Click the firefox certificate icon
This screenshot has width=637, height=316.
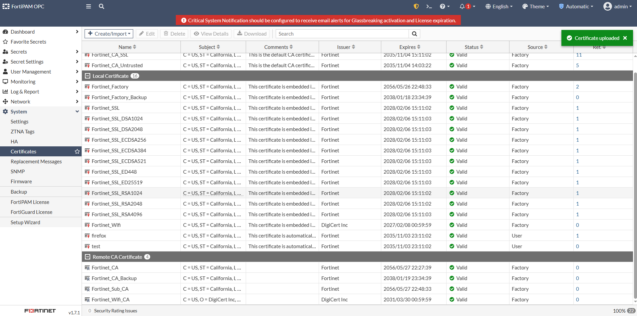87,236
